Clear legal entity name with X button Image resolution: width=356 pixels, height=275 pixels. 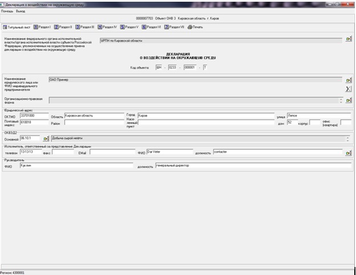(348, 89)
